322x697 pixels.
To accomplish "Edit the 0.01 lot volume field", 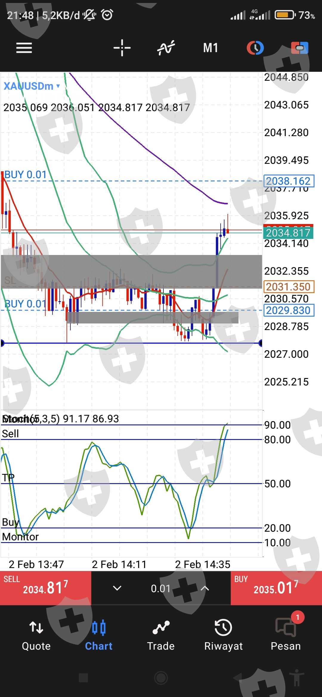I will click(x=161, y=588).
